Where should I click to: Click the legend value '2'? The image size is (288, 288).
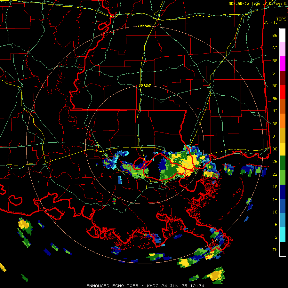pos(276,237)
